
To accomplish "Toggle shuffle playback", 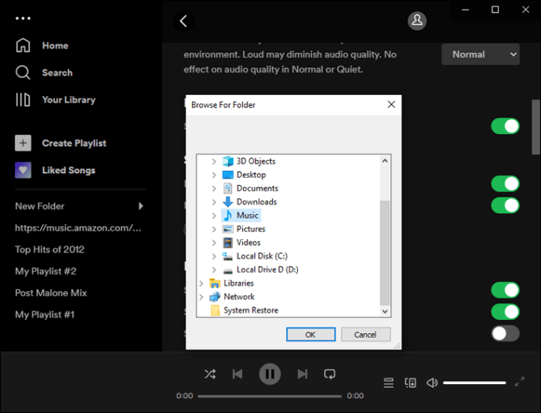I will [x=210, y=374].
